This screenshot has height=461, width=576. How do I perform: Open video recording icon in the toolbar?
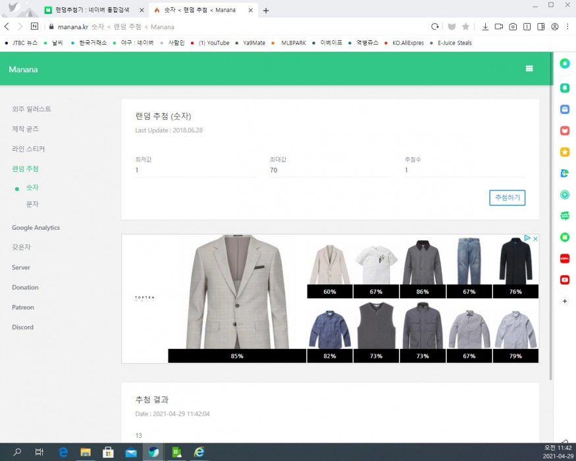pos(499,26)
